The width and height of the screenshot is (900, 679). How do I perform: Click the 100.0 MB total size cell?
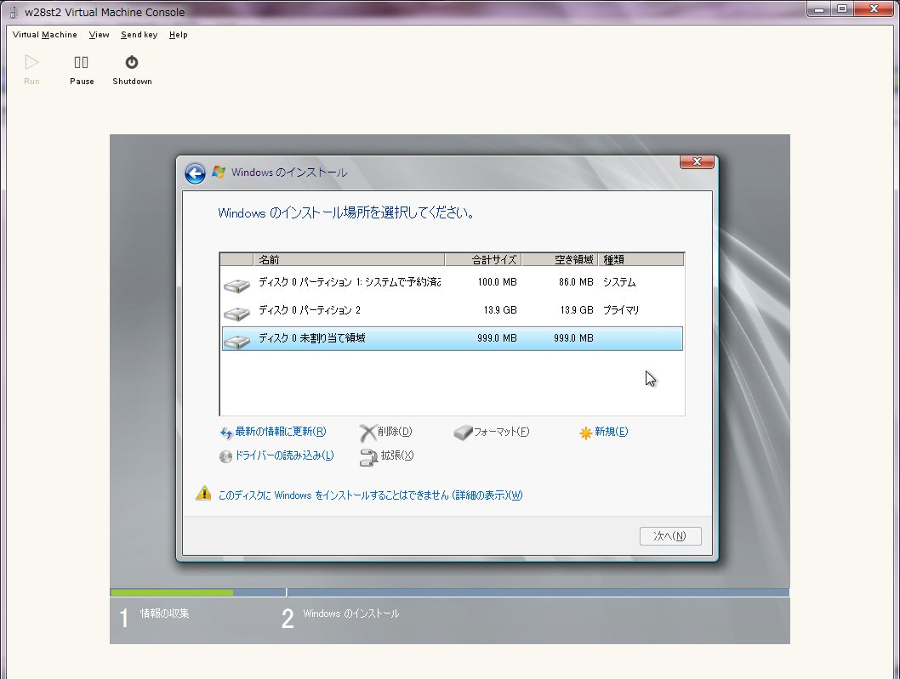pos(497,282)
